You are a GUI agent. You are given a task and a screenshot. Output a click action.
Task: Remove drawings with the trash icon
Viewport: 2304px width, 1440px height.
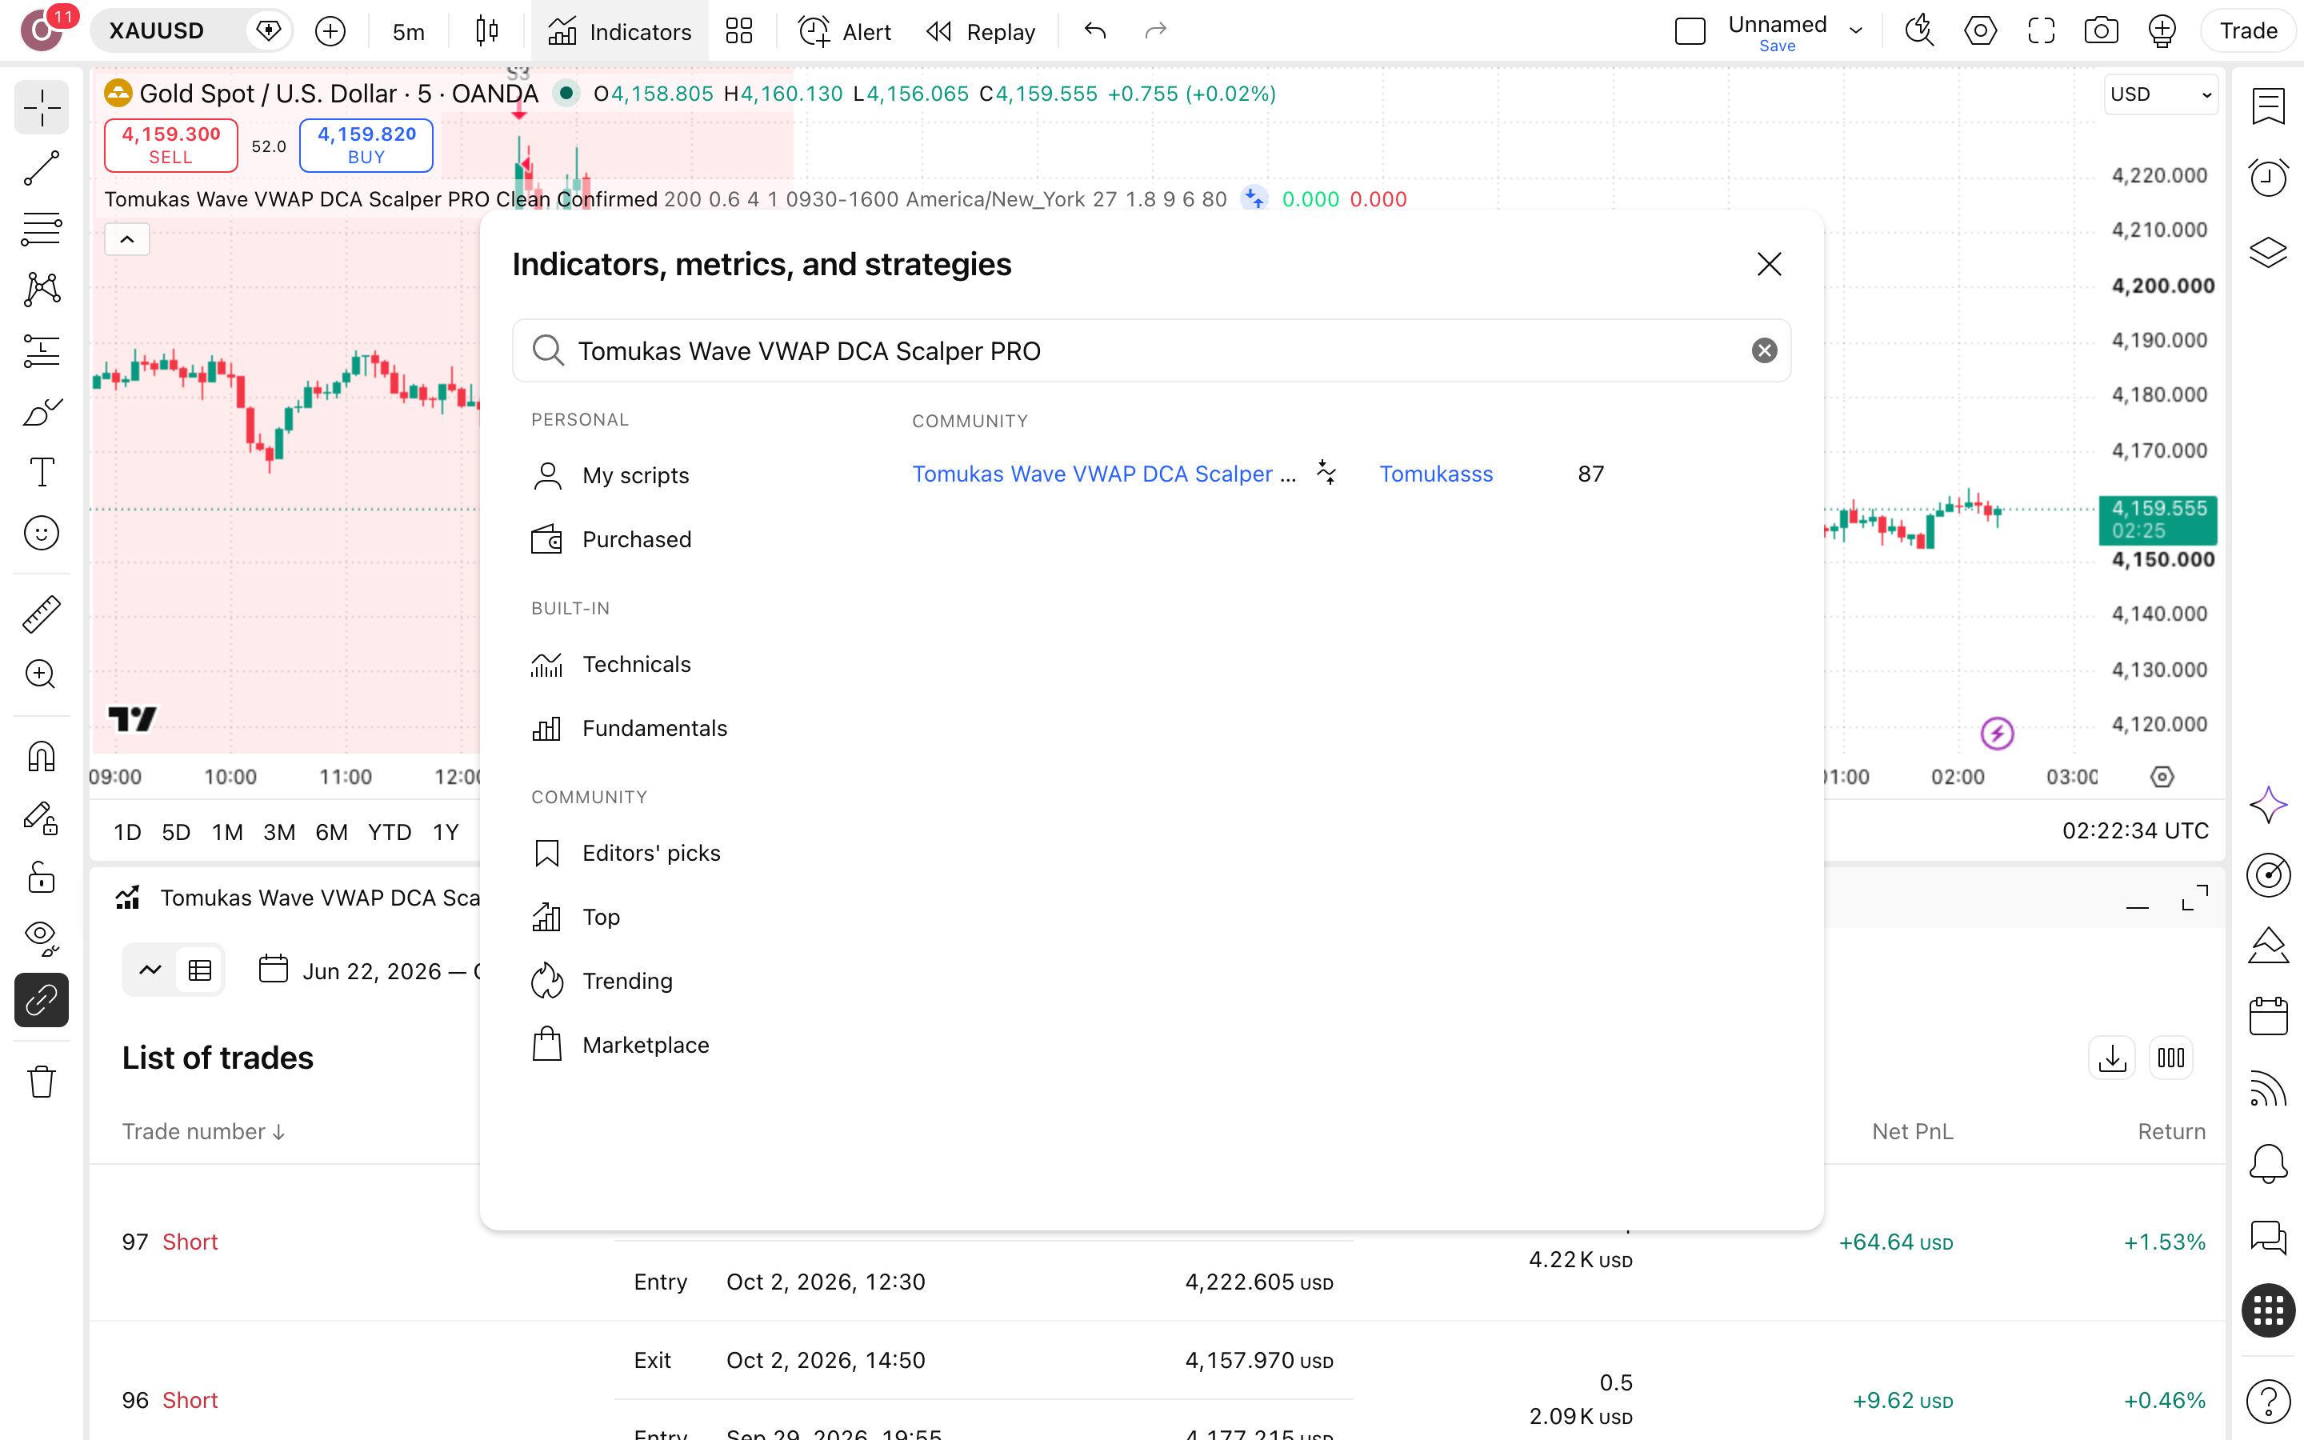pyautogui.click(x=41, y=1082)
